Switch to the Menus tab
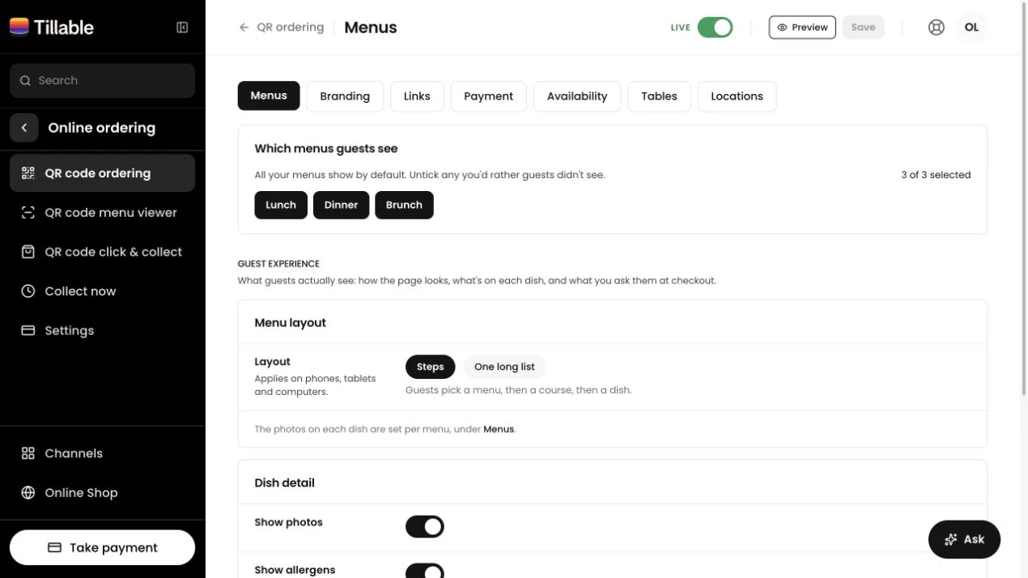 click(269, 96)
